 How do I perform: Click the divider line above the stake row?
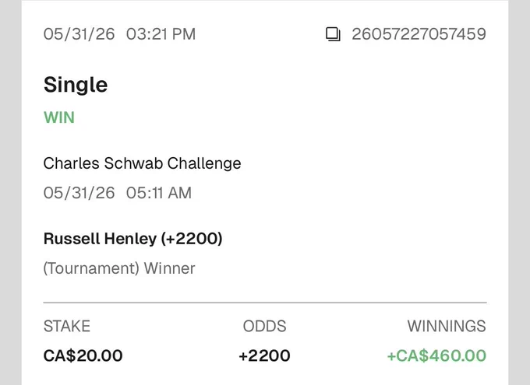tap(265, 303)
